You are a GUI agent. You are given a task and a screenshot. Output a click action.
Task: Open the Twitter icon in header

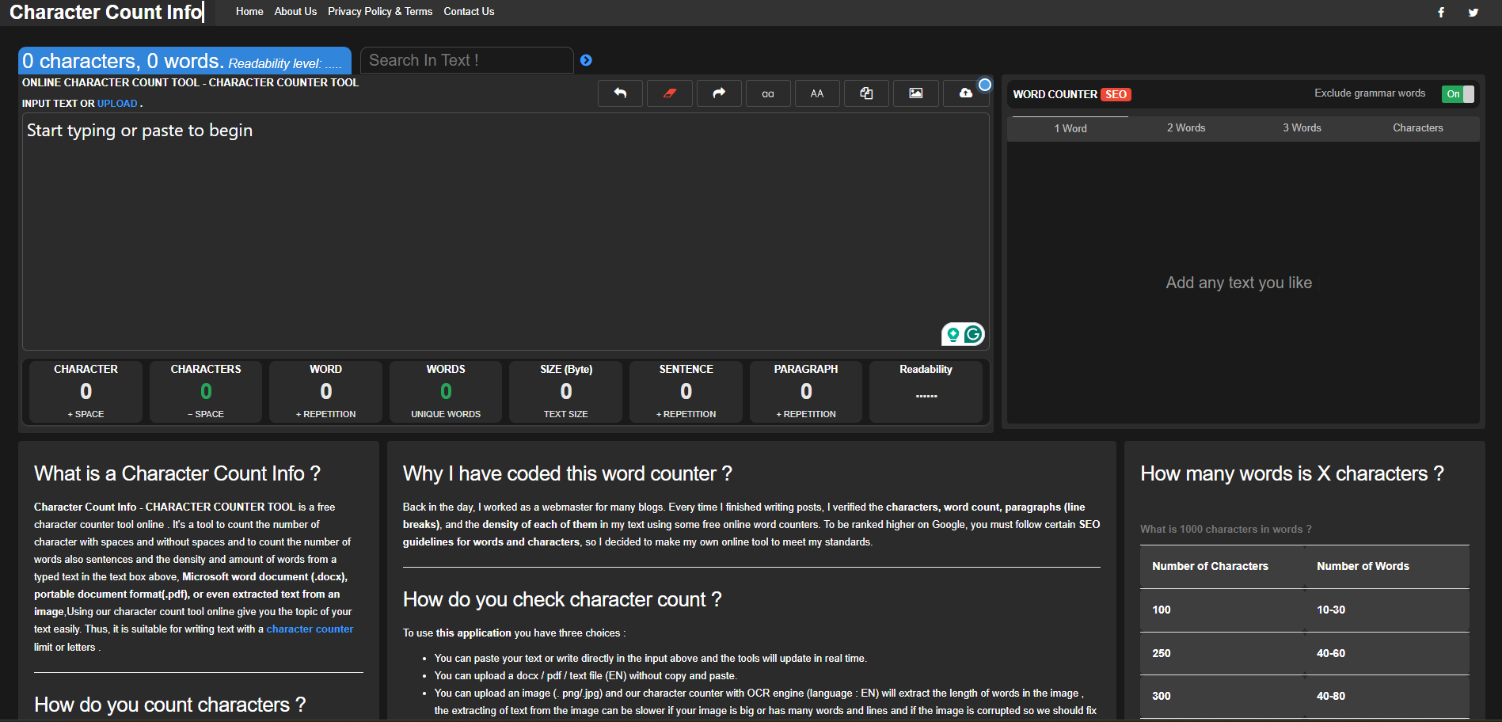(1473, 12)
